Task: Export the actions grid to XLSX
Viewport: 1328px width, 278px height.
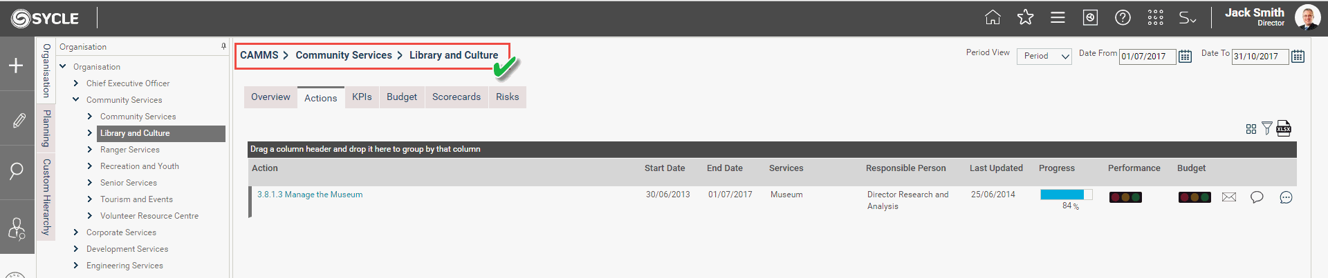Action: (1284, 128)
